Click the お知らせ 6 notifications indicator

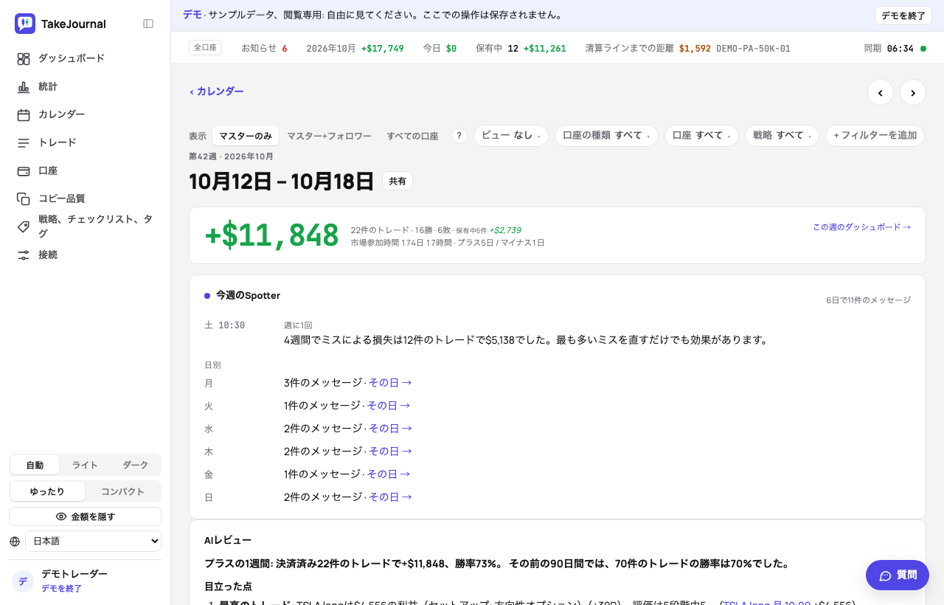(264, 49)
